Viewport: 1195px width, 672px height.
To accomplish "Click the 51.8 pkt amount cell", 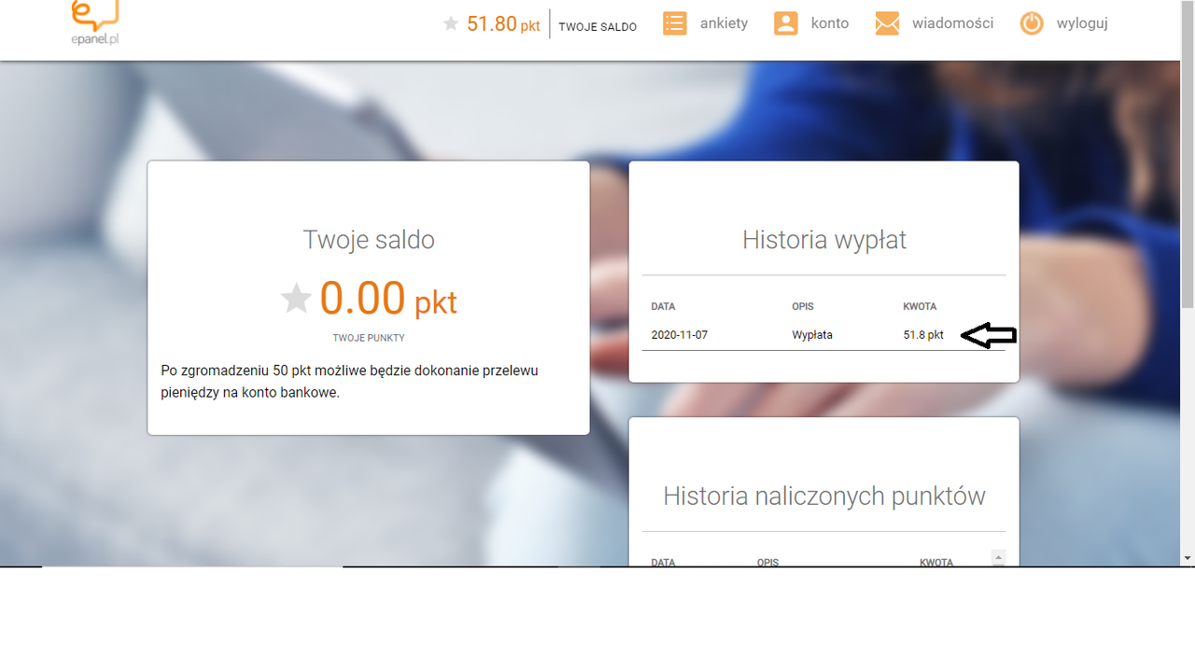I will pos(923,334).
